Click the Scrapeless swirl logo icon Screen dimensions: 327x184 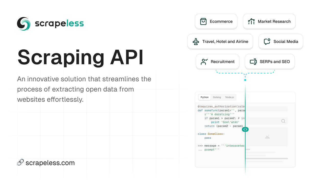pyautogui.click(x=24, y=24)
